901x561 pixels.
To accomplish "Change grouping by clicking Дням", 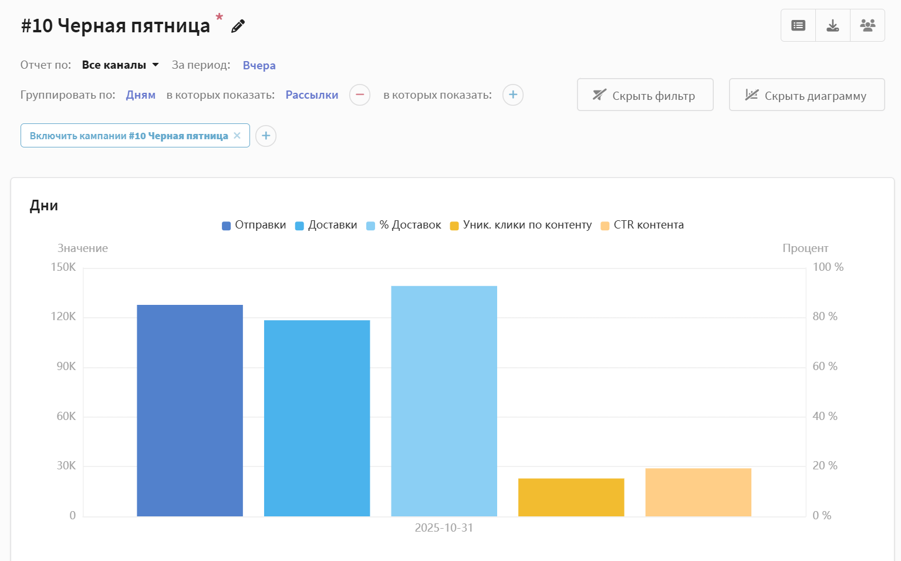I will (x=140, y=95).
